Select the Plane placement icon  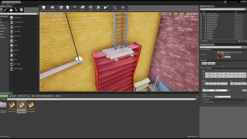tap(12, 59)
